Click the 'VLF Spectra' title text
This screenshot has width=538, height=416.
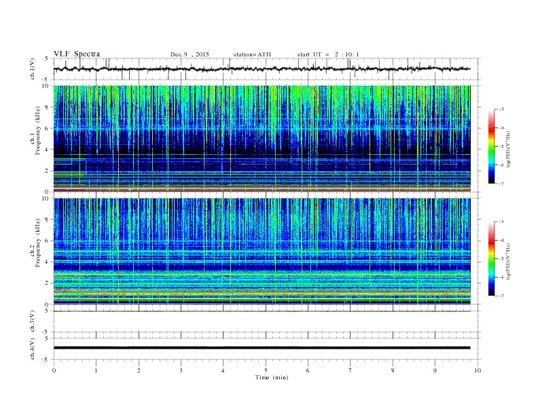coord(77,54)
